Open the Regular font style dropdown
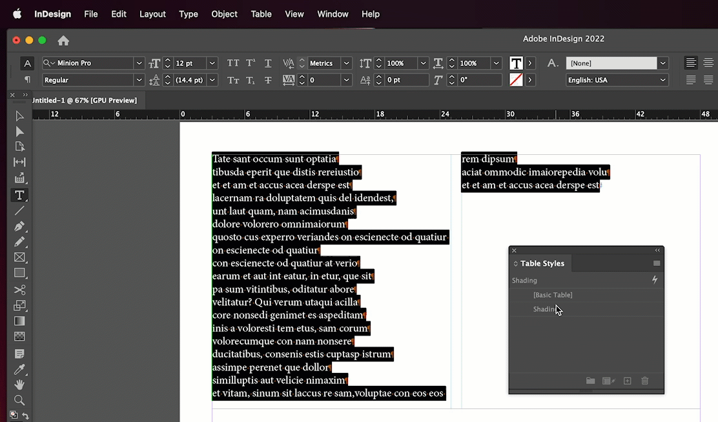 (139, 80)
